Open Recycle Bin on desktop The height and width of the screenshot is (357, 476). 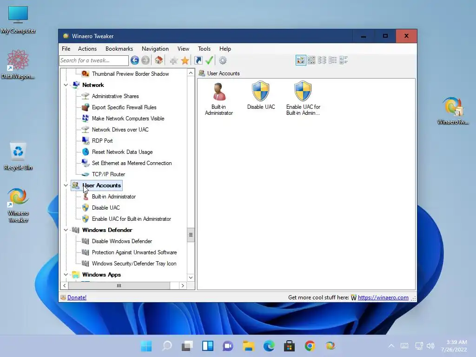[x=18, y=156]
